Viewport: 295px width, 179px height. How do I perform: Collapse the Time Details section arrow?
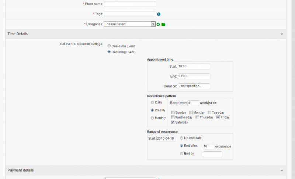282,34
